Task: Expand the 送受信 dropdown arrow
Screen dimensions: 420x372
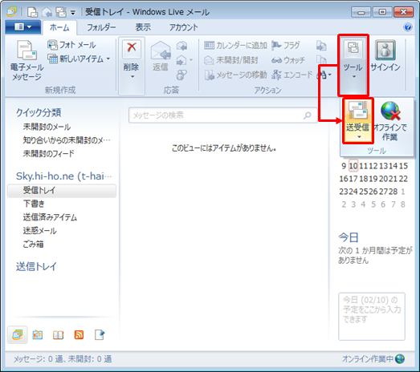Action: pyautogui.click(x=359, y=137)
